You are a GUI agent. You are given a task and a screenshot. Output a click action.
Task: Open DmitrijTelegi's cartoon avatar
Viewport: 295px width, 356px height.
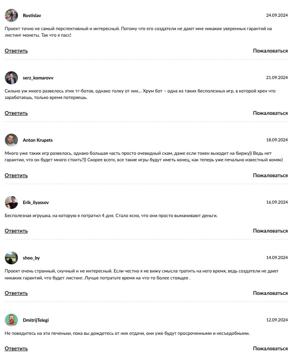[11, 320]
